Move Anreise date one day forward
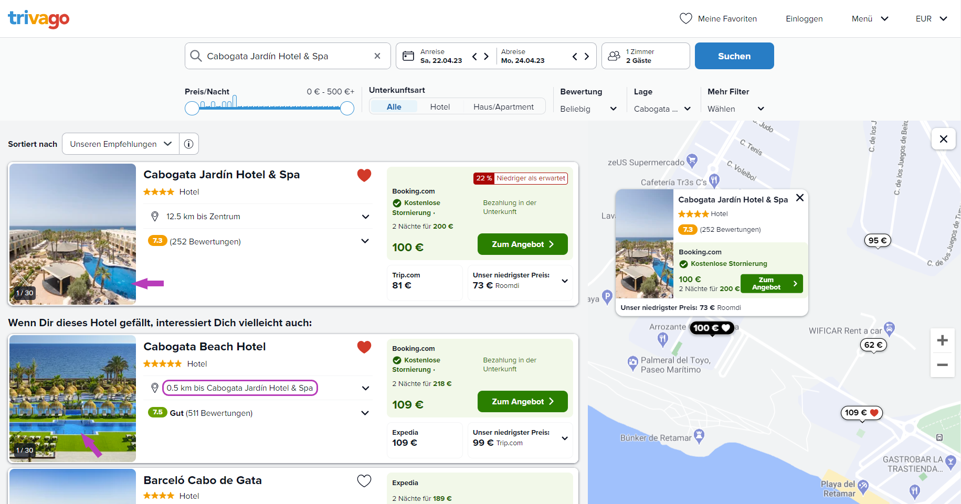The image size is (961, 504). click(x=487, y=56)
